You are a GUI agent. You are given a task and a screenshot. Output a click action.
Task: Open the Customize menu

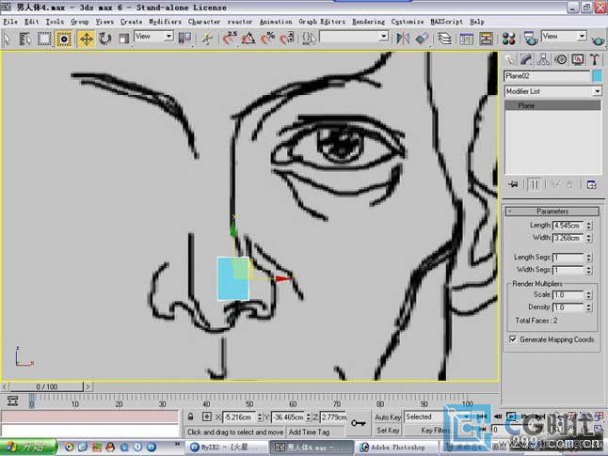click(408, 22)
